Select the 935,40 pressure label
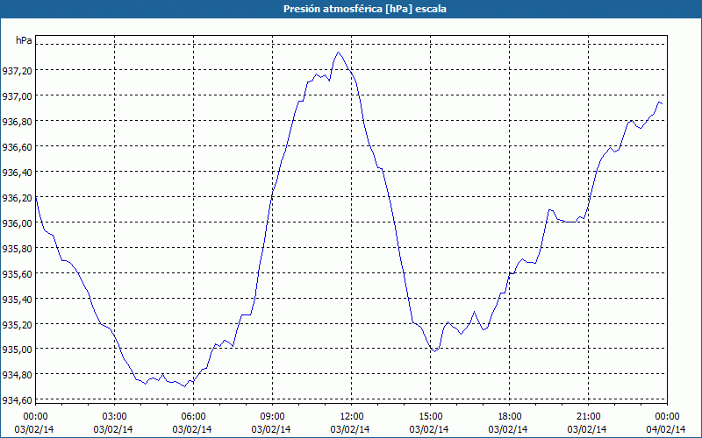Image resolution: width=702 pixels, height=438 pixels. (17, 299)
